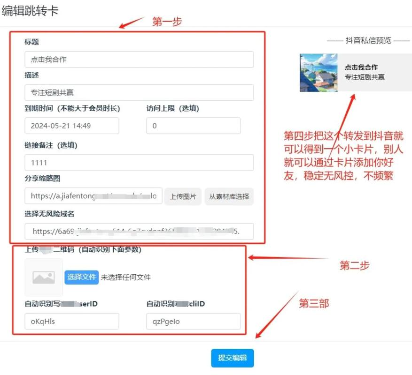Image resolution: width=412 pixels, height=375 pixels.
Task: Click the 抖音私信预览 section heading
Action: point(368,41)
